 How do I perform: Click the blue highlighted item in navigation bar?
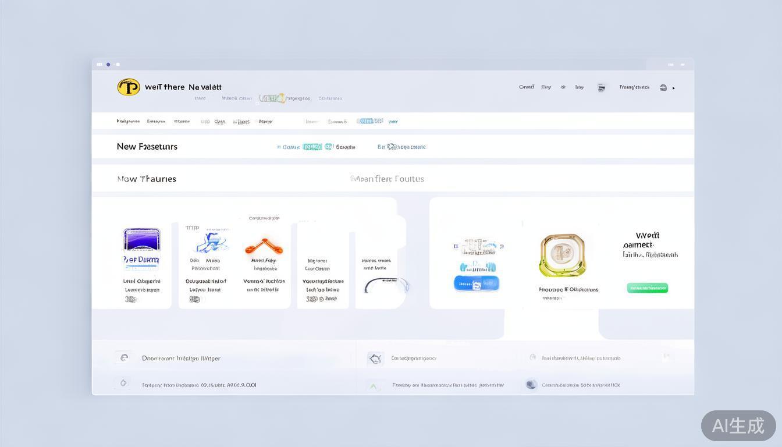click(x=369, y=121)
